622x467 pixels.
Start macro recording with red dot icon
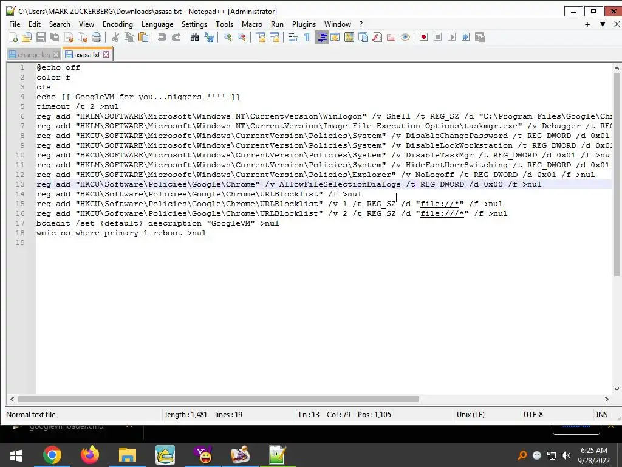[x=423, y=37]
